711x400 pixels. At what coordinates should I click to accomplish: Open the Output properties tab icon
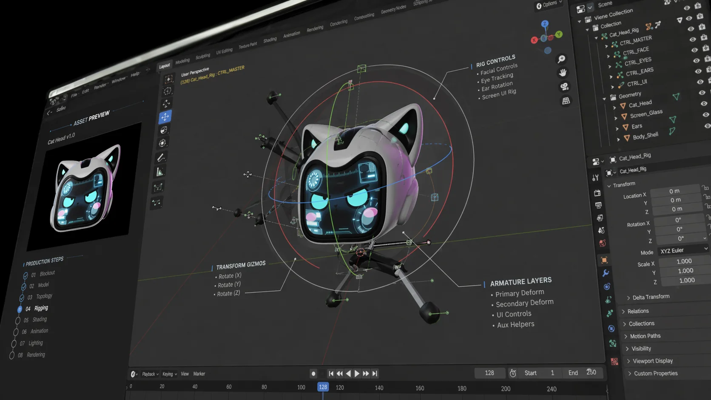click(x=598, y=205)
